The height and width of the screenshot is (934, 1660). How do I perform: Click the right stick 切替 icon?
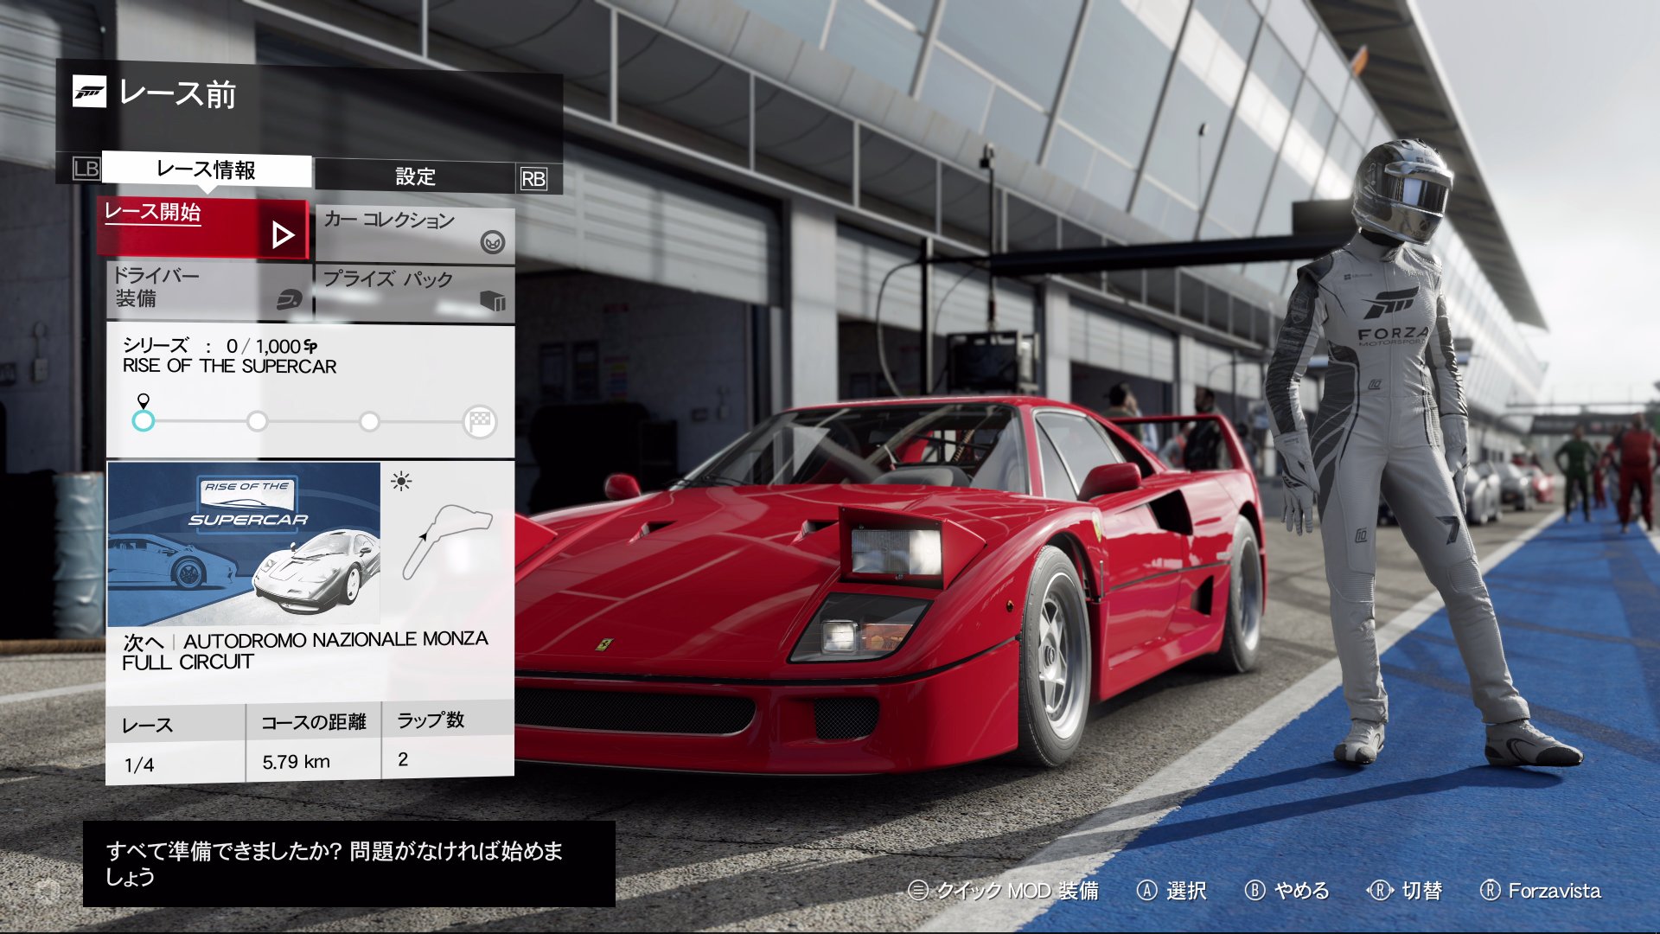click(x=1380, y=891)
